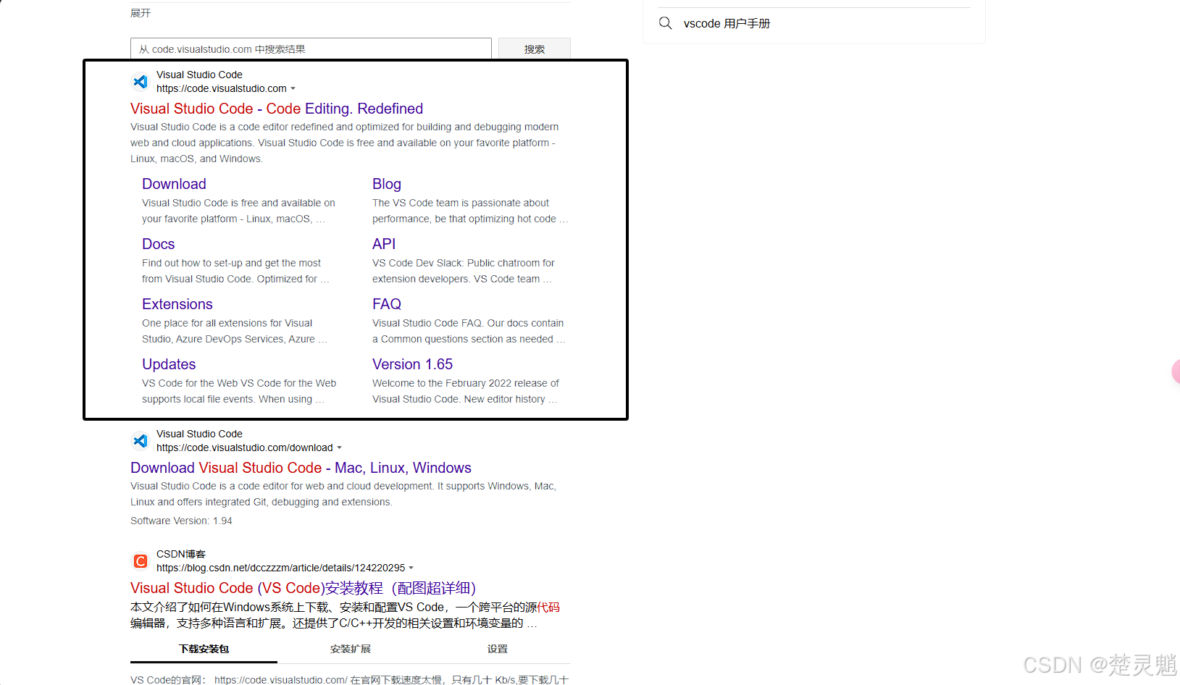Click the https://code.visualstudio.com/download URL text

pyautogui.click(x=245, y=447)
